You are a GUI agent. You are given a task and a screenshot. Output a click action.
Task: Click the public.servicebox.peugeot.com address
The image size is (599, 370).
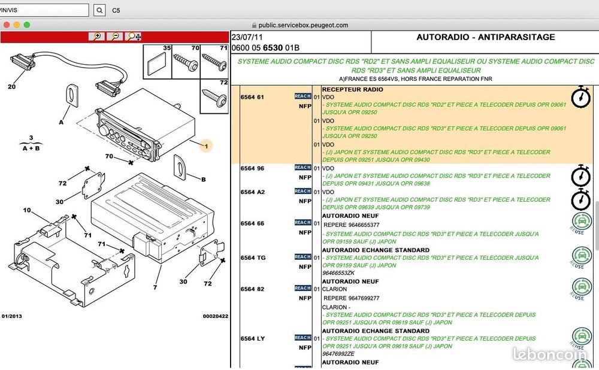click(x=303, y=25)
